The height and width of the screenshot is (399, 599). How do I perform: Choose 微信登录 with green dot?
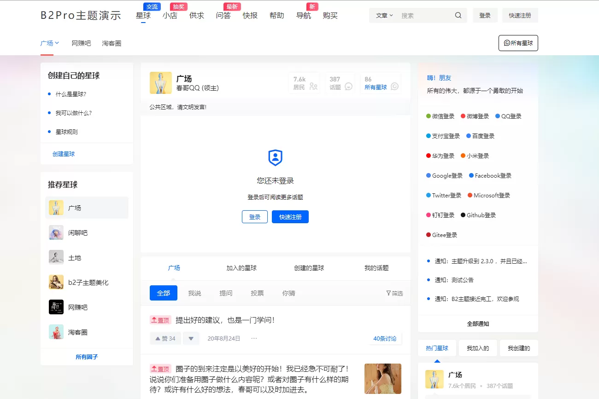click(440, 116)
